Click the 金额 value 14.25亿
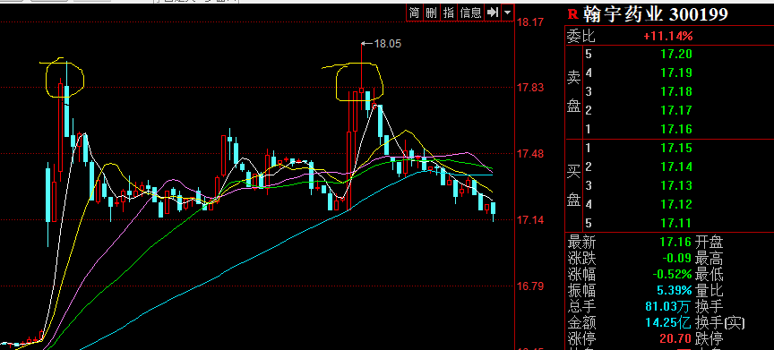Image resolution: width=774 pixels, height=350 pixels. coord(668,323)
